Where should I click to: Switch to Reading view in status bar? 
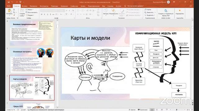click(162, 110)
